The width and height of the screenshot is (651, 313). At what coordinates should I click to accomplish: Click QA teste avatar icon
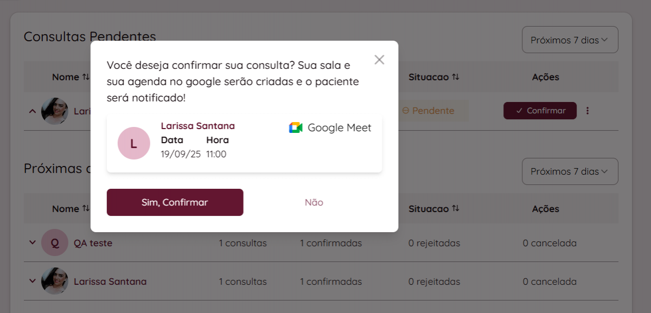tap(55, 243)
